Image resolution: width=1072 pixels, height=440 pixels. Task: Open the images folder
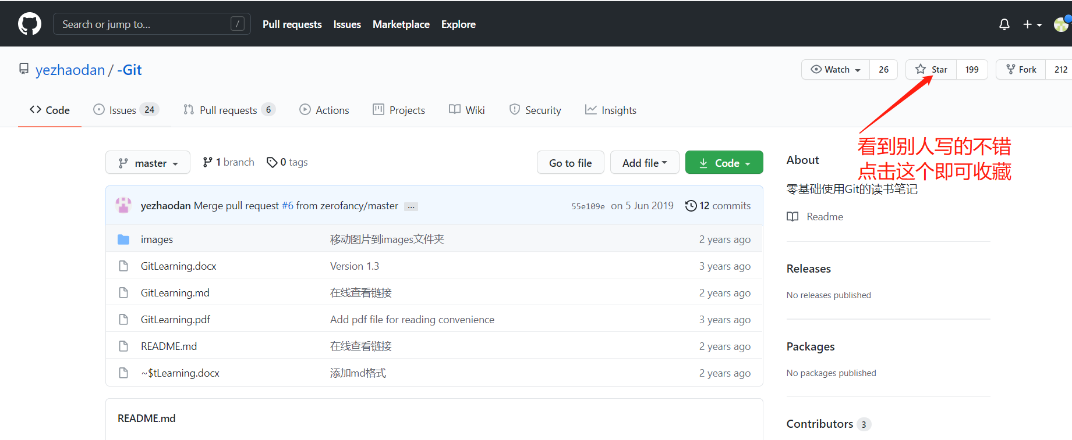click(157, 239)
